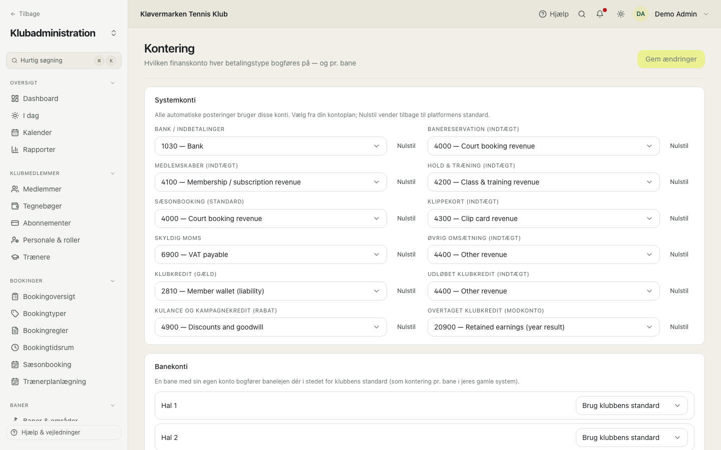Open Bookingoversigt in sidebar
721x450 pixels.
64,296
